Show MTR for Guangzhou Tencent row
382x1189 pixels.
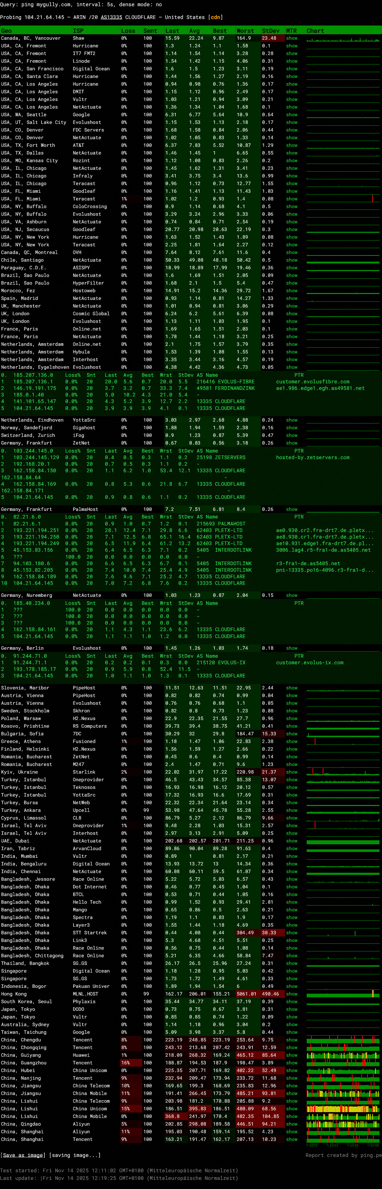[x=292, y=1063]
